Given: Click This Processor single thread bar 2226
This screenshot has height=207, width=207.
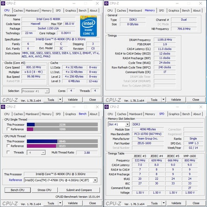Looking at the screenshot, I should click(63, 124).
